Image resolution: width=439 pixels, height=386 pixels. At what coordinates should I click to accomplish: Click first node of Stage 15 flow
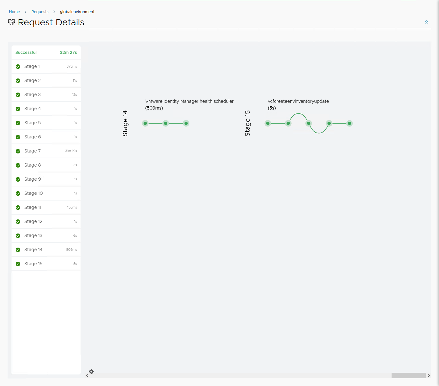pos(268,123)
